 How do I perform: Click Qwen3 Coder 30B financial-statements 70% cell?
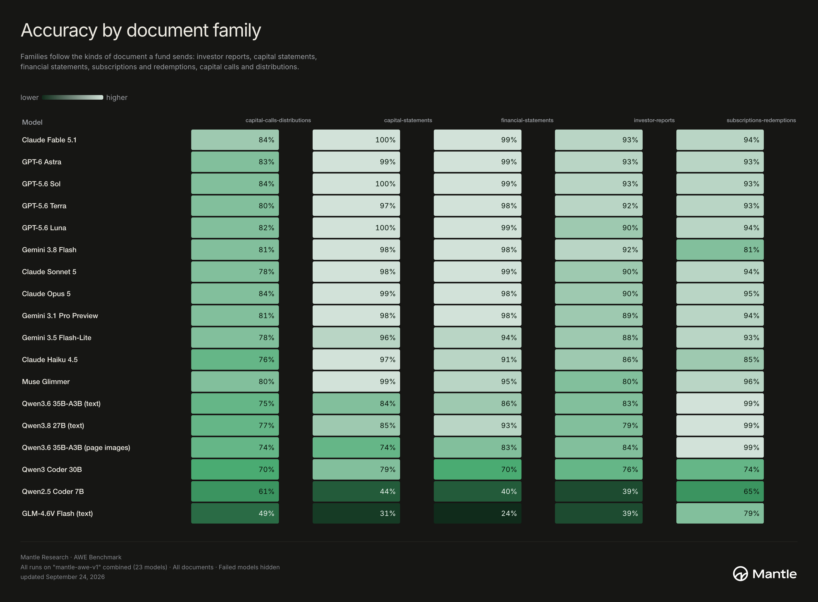[x=478, y=469]
